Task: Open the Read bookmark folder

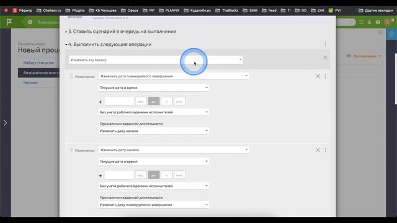Action: click(269, 11)
